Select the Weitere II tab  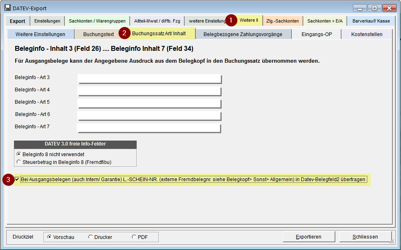[x=249, y=20]
